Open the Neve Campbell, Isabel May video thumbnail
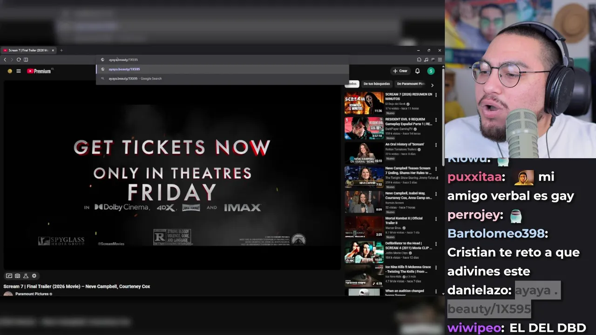This screenshot has width=596, height=335. 364,202
